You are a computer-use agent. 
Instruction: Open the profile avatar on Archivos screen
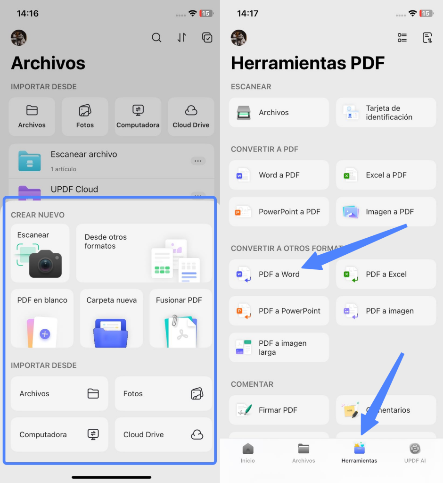(x=19, y=38)
